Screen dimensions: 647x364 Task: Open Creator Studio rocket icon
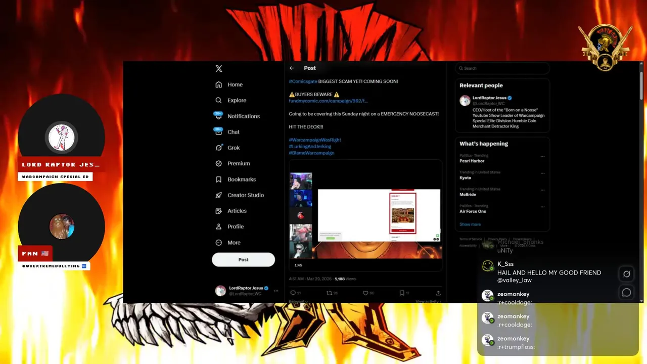tap(218, 195)
